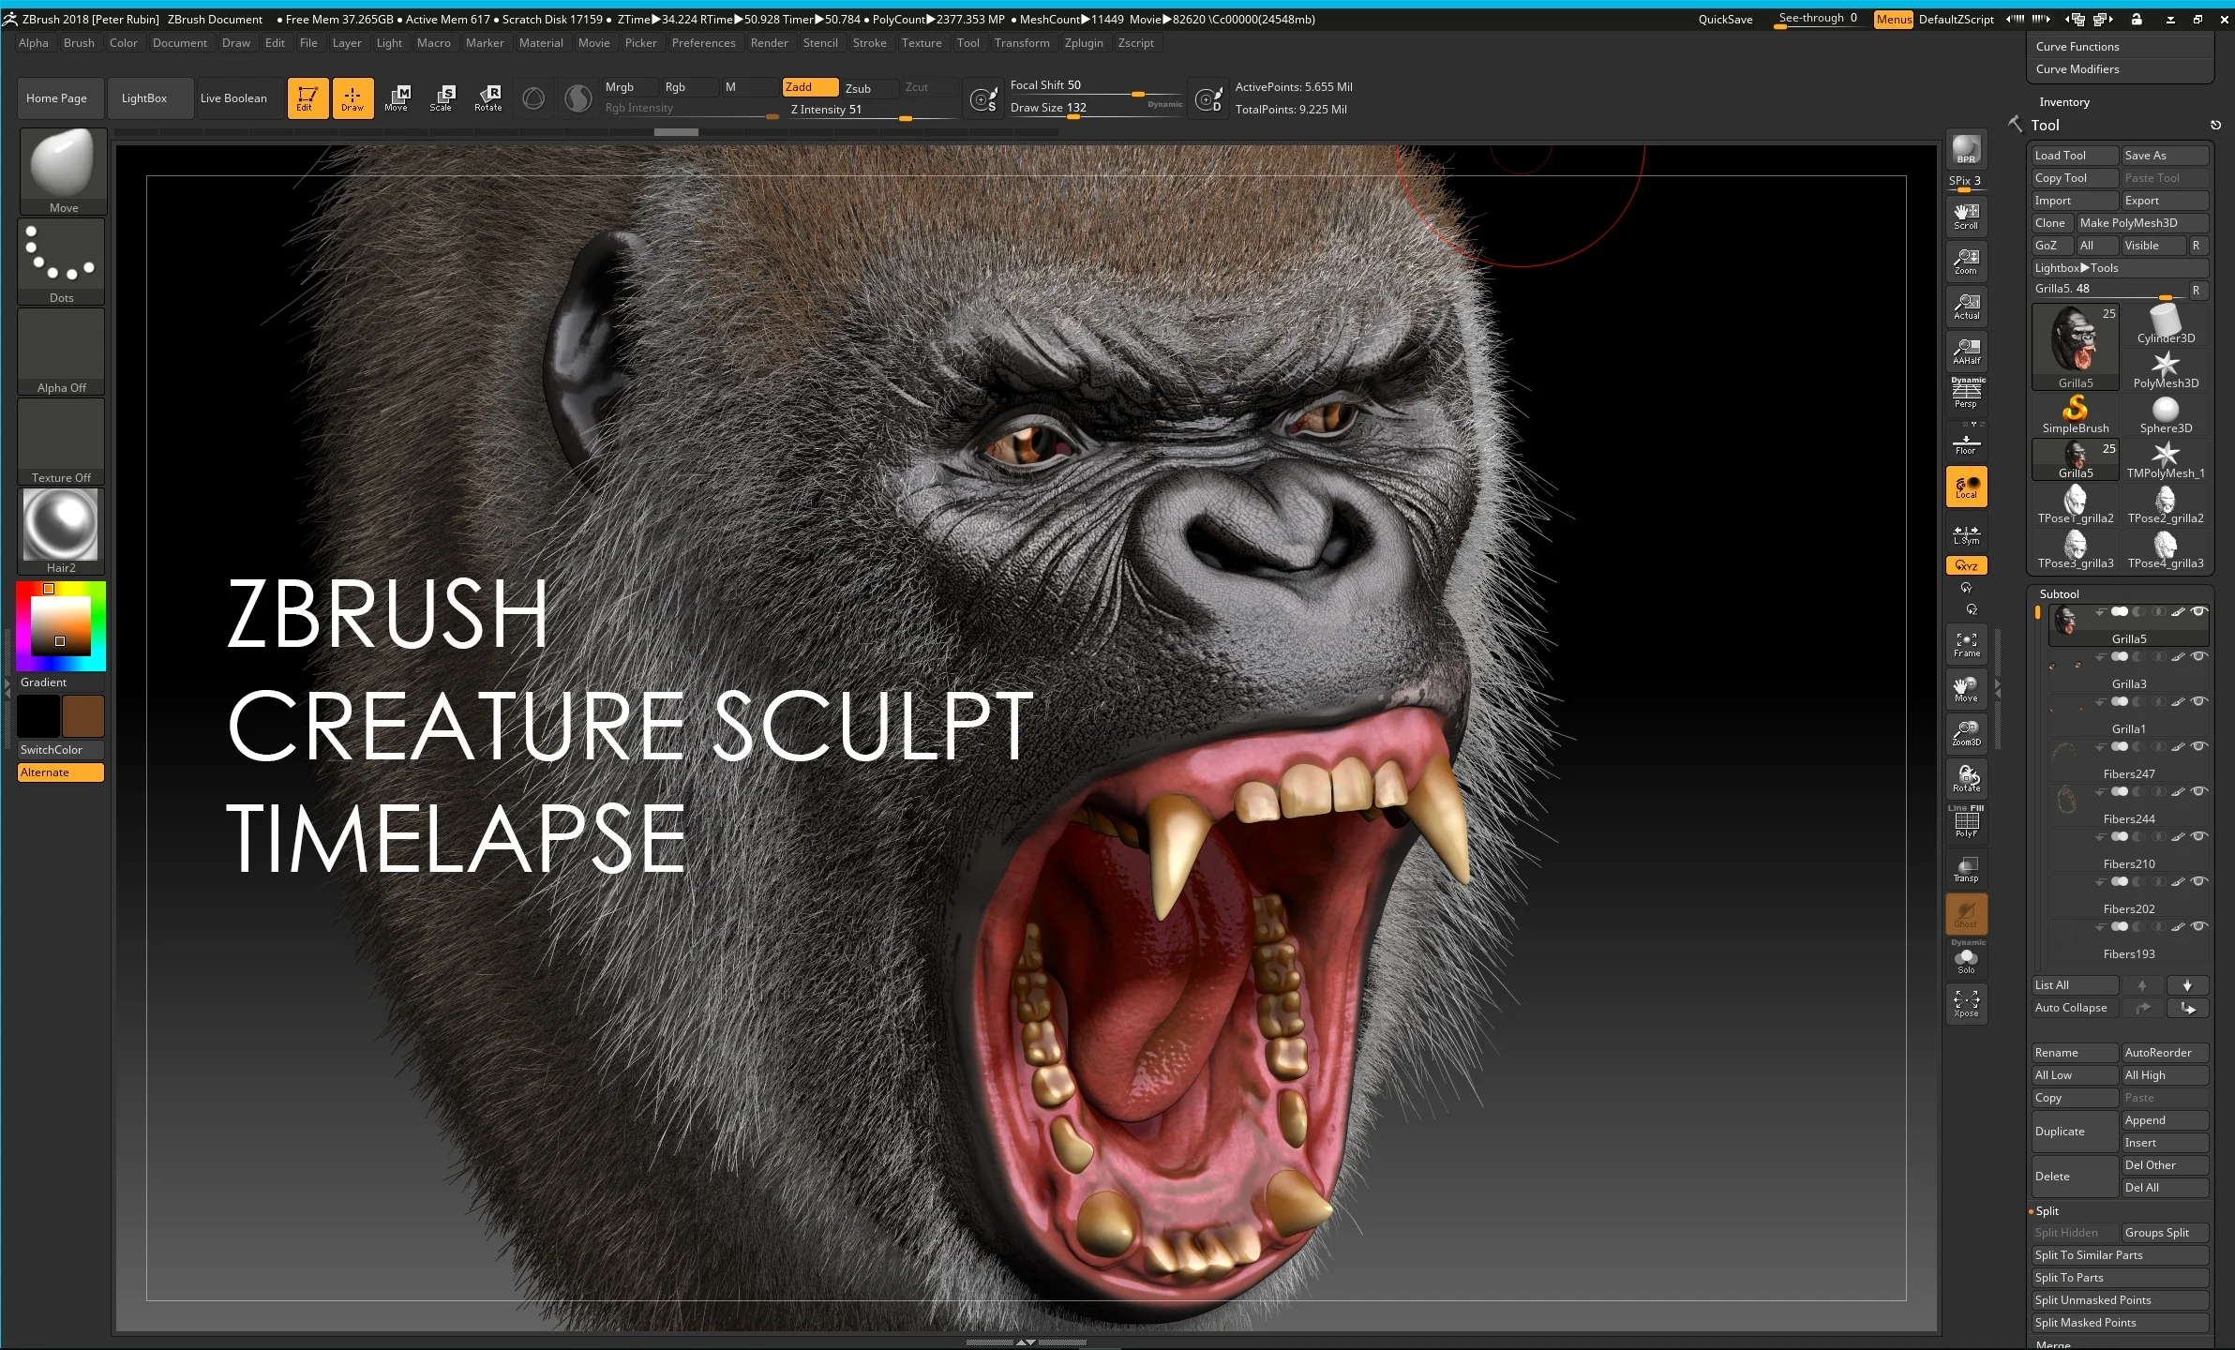Click the Make PolyMesh3D button

tap(2142, 223)
